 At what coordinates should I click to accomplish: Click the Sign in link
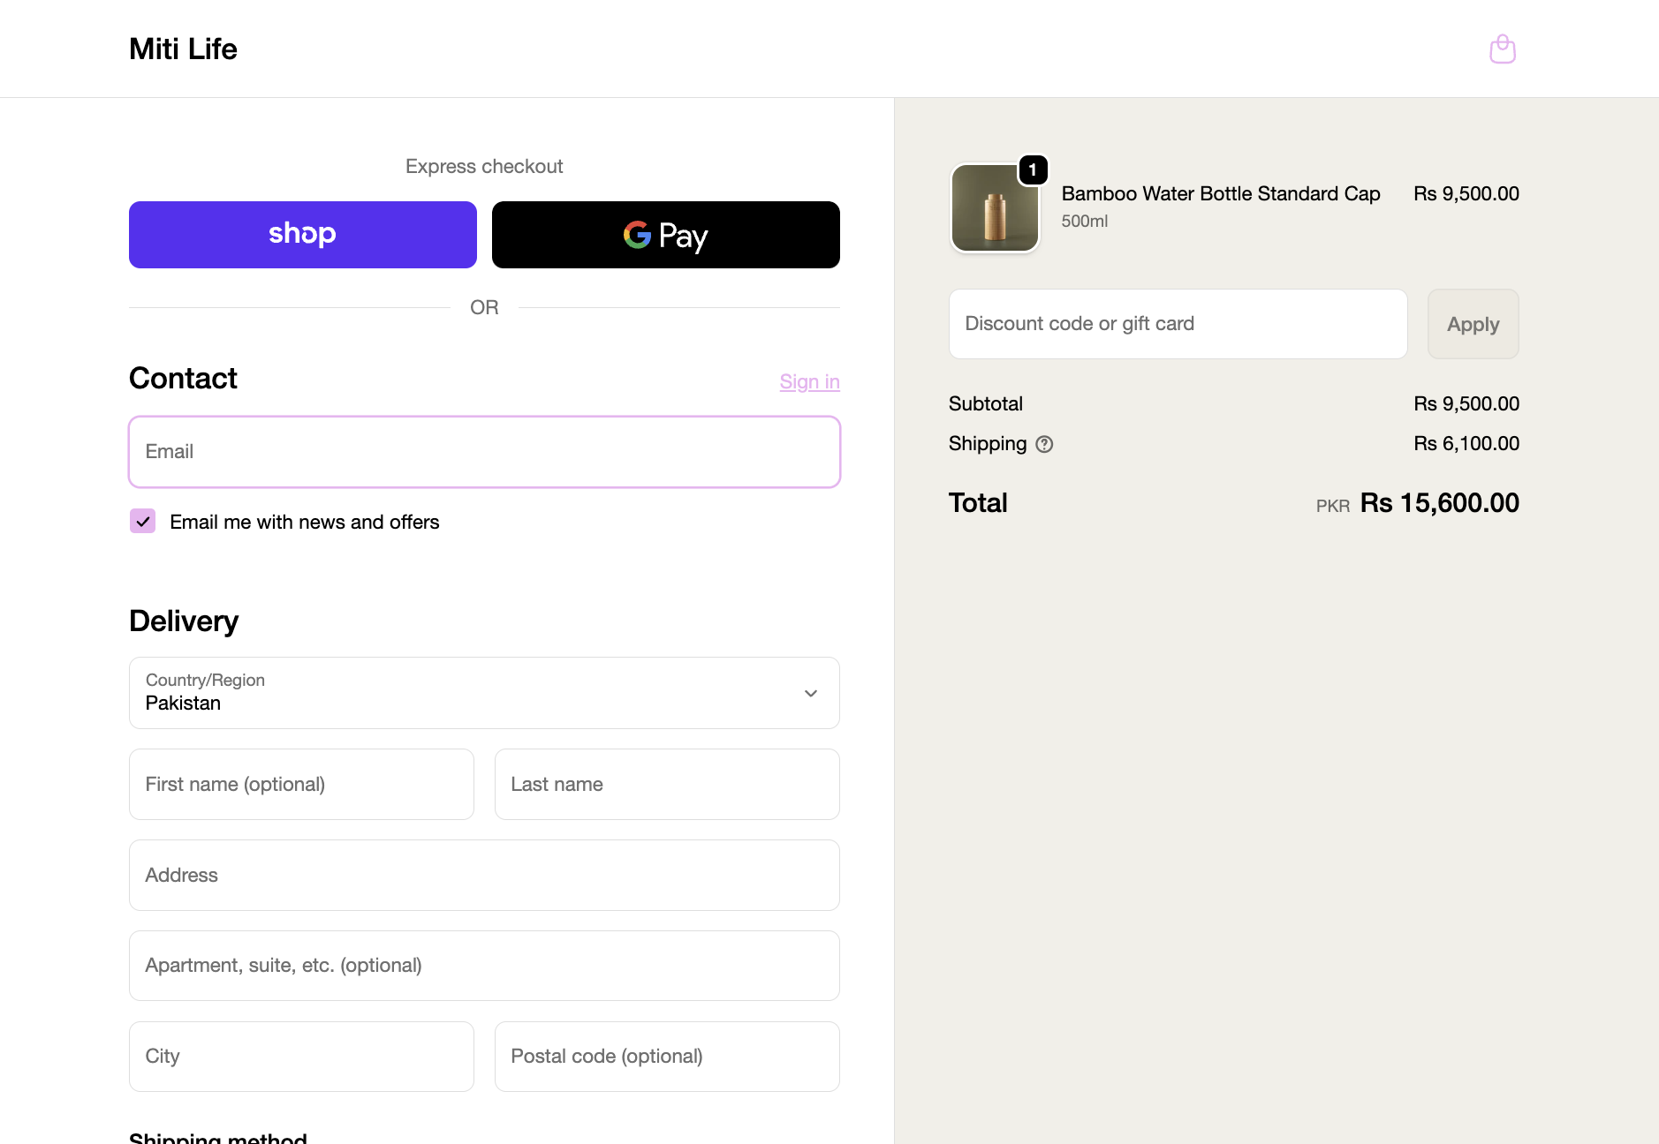click(x=809, y=381)
